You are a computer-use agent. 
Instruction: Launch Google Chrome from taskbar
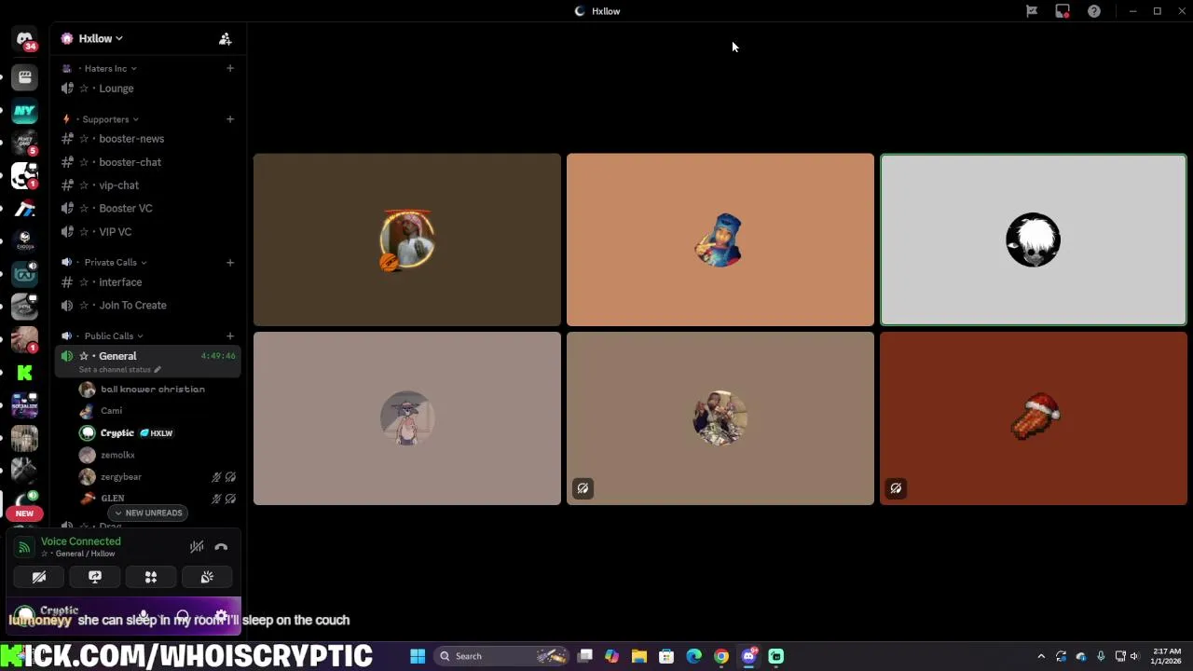[721, 656]
